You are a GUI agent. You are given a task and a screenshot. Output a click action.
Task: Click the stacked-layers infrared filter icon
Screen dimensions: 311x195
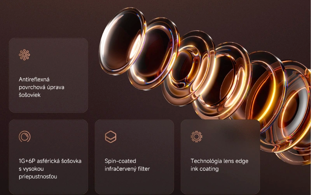[110, 137]
